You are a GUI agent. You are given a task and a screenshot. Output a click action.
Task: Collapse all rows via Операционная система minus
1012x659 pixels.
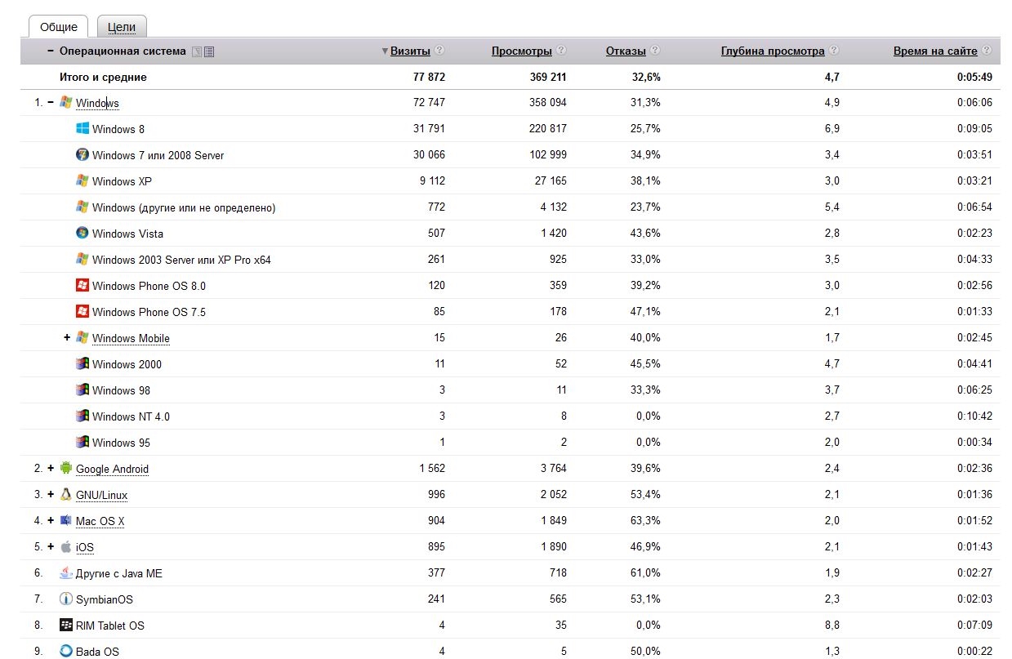[x=51, y=51]
